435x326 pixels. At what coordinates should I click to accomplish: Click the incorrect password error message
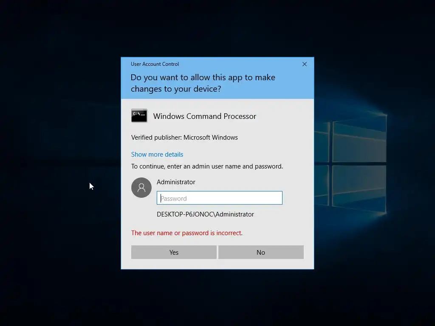187,233
